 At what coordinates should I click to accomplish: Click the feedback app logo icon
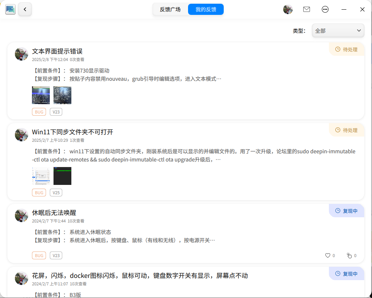[10, 9]
